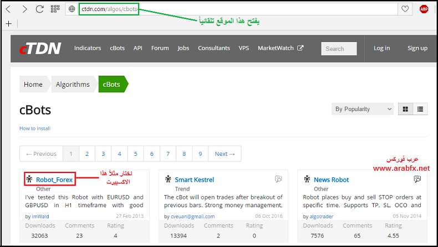The width and height of the screenshot is (438, 247).
Task: Click the date 06 Oct 2016
Action: coord(269,216)
